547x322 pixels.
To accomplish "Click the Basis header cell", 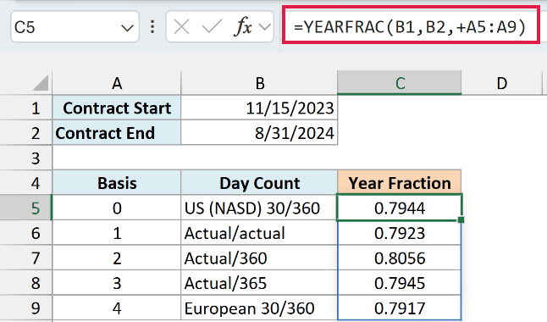I will 117,183.
